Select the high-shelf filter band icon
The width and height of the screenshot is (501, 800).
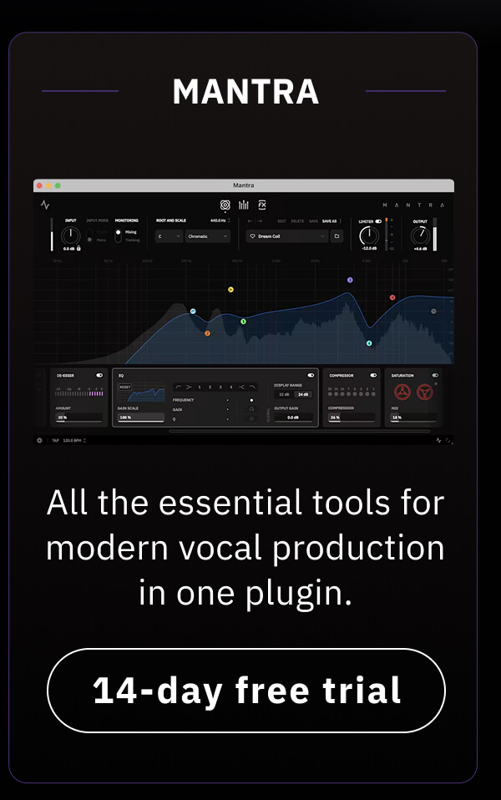(242, 387)
